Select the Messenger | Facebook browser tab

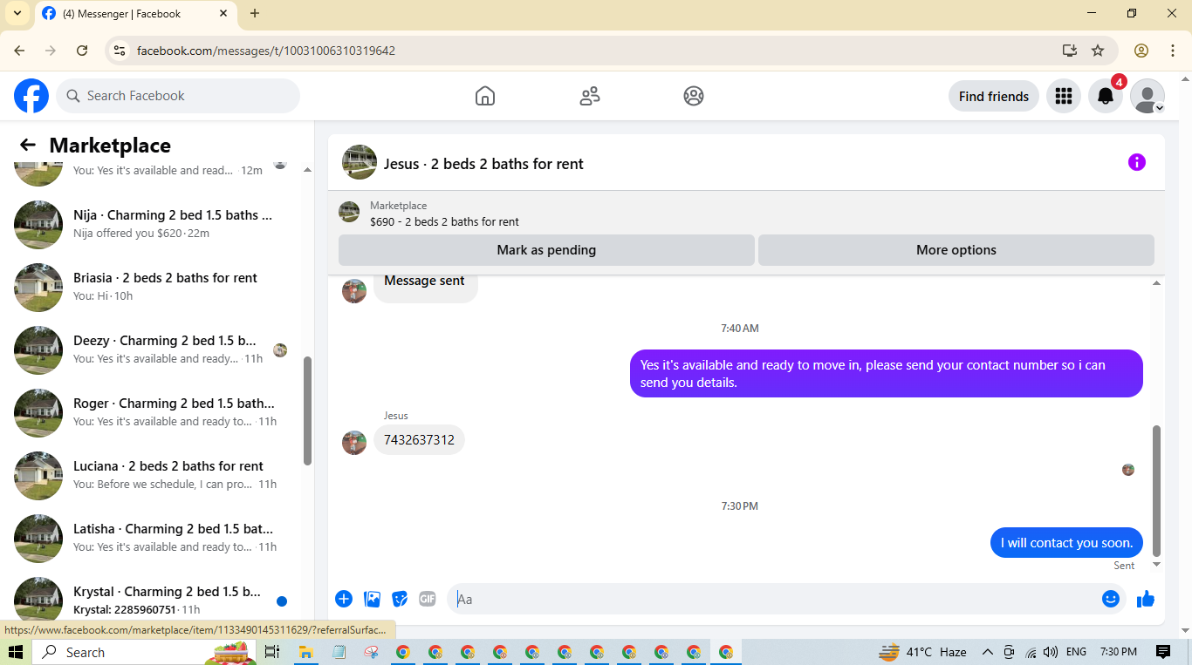136,14
